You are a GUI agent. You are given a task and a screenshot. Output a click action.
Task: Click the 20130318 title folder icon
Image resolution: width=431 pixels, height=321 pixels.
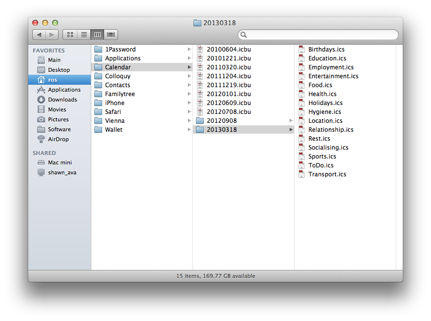click(x=197, y=23)
